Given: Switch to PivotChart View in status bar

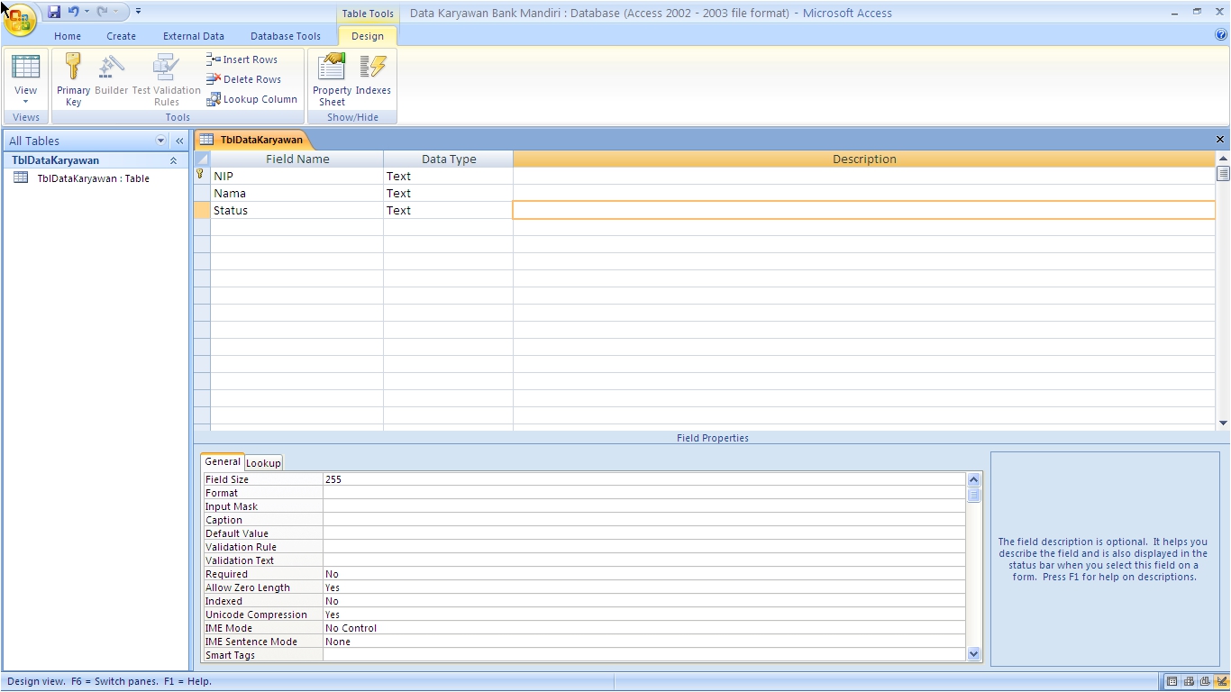Looking at the screenshot, I should tap(1205, 681).
